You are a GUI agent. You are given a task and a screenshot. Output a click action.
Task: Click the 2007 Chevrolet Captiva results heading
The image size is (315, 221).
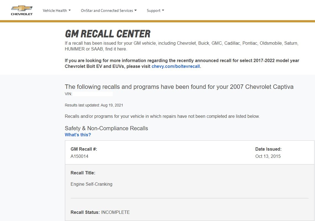[x=179, y=87]
